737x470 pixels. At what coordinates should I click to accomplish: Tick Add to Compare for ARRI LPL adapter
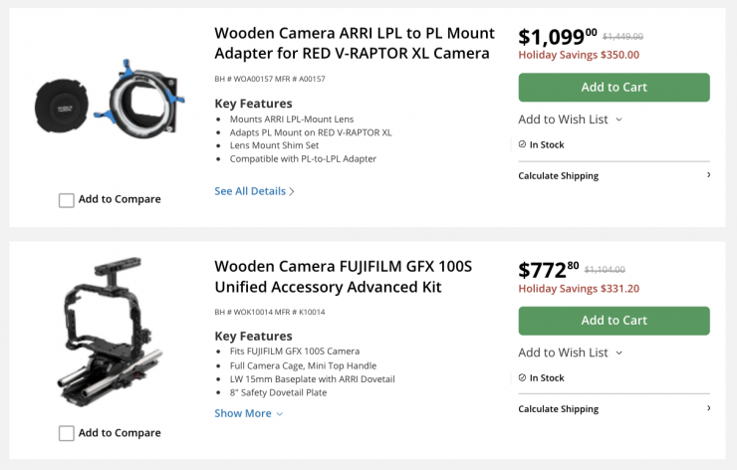click(67, 200)
